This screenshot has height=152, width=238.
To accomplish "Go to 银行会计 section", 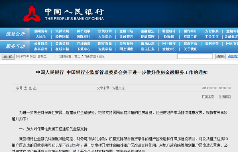I will (x=190, y=31).
